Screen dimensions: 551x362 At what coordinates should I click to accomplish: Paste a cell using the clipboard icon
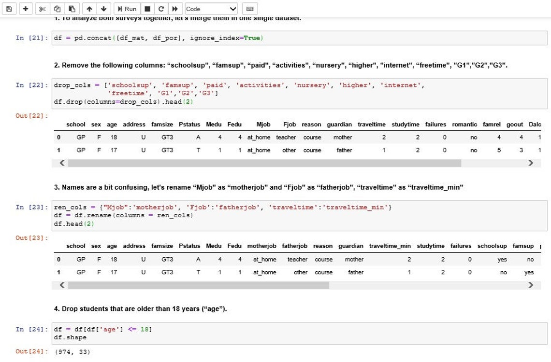71,8
